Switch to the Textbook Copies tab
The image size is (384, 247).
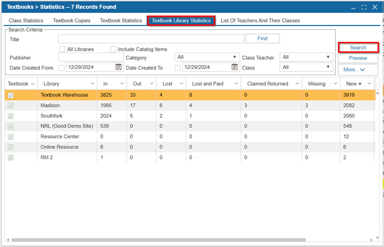click(x=72, y=20)
